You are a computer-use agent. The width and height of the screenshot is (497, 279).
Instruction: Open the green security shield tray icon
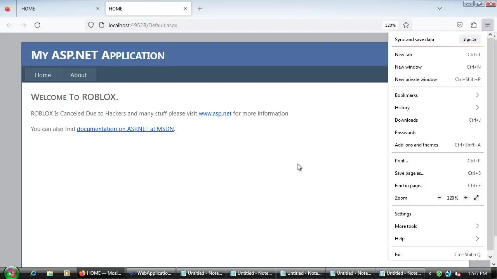[439, 273]
